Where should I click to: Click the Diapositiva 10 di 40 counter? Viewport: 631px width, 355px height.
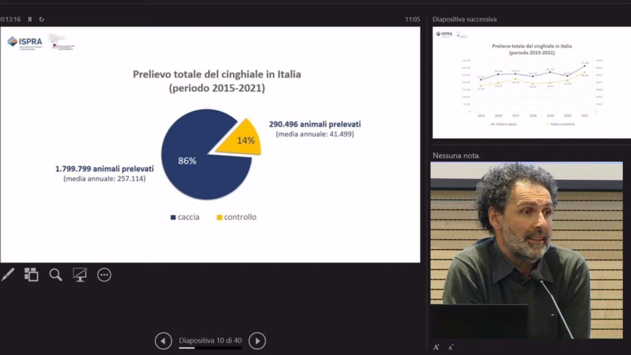tap(210, 340)
